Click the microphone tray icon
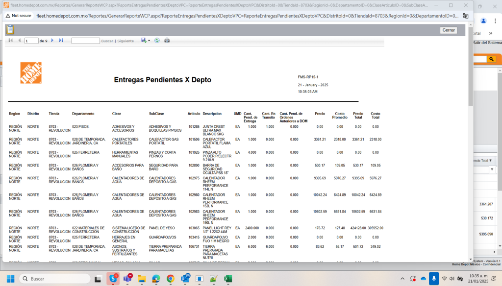The height and width of the screenshot is (286, 502). pyautogui.click(x=434, y=279)
